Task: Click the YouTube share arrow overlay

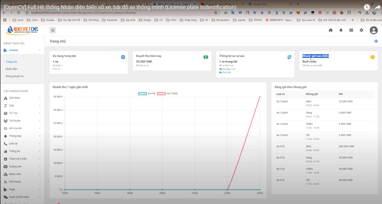Action: pos(377,7)
